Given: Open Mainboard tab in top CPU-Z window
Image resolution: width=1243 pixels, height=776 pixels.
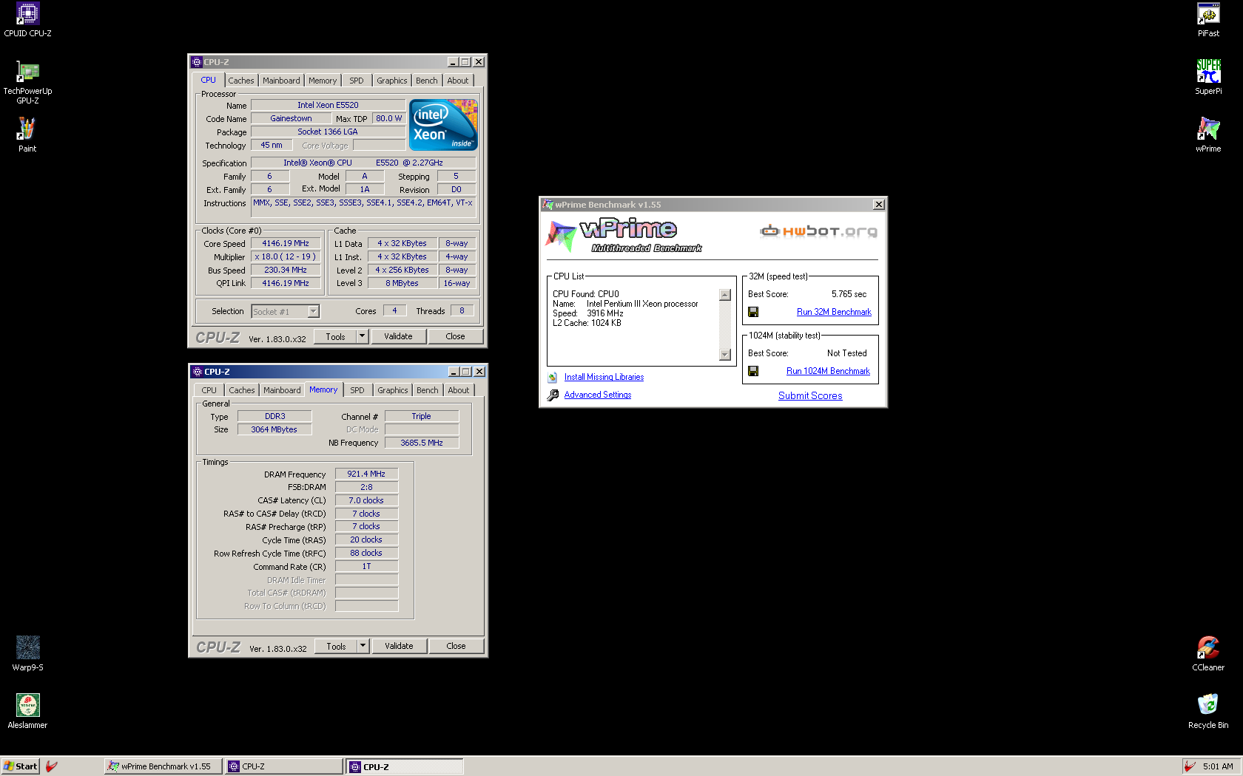Looking at the screenshot, I should coord(281,81).
